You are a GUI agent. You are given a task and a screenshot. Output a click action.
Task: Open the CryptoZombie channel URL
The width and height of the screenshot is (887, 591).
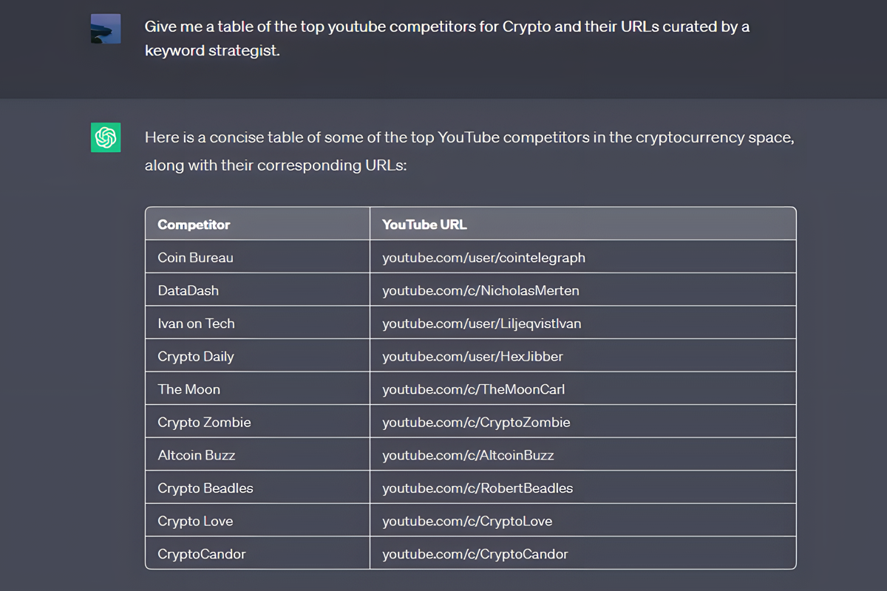click(478, 421)
